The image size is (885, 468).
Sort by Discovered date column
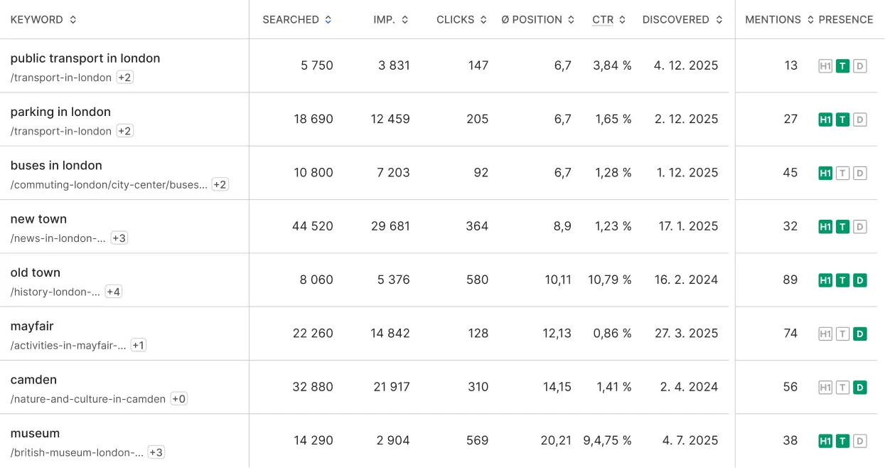tap(682, 20)
